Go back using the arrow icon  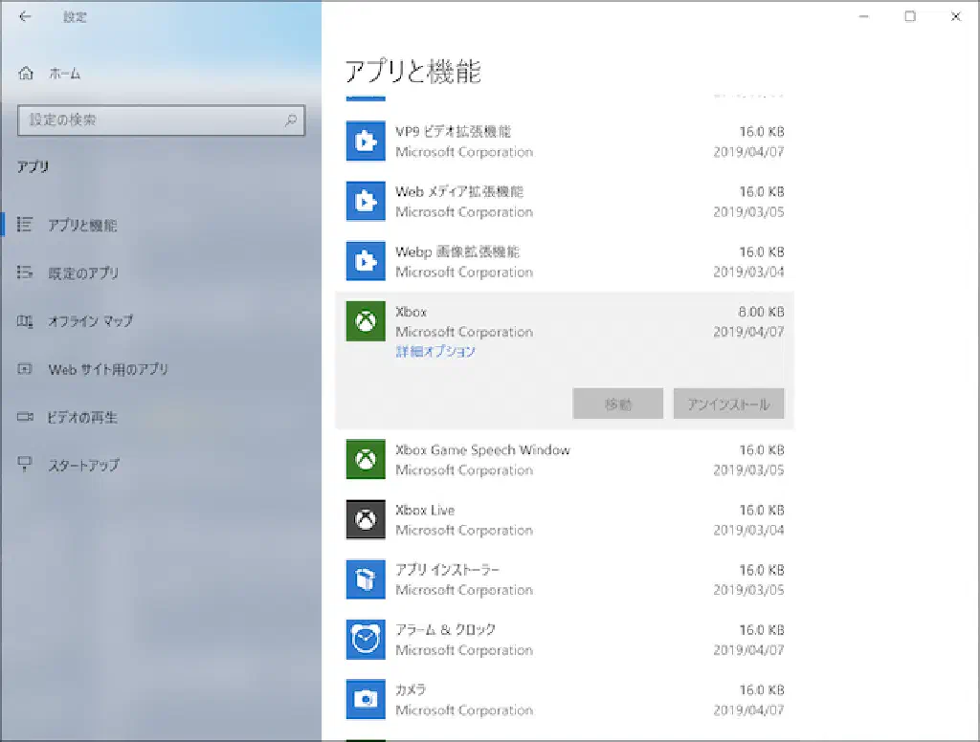25,16
